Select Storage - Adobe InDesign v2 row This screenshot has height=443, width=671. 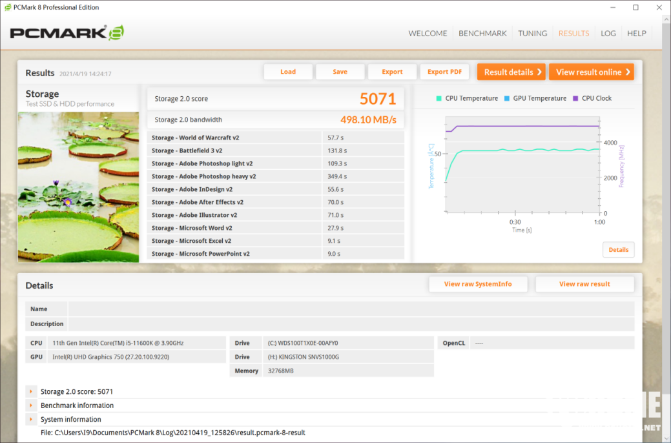click(276, 189)
